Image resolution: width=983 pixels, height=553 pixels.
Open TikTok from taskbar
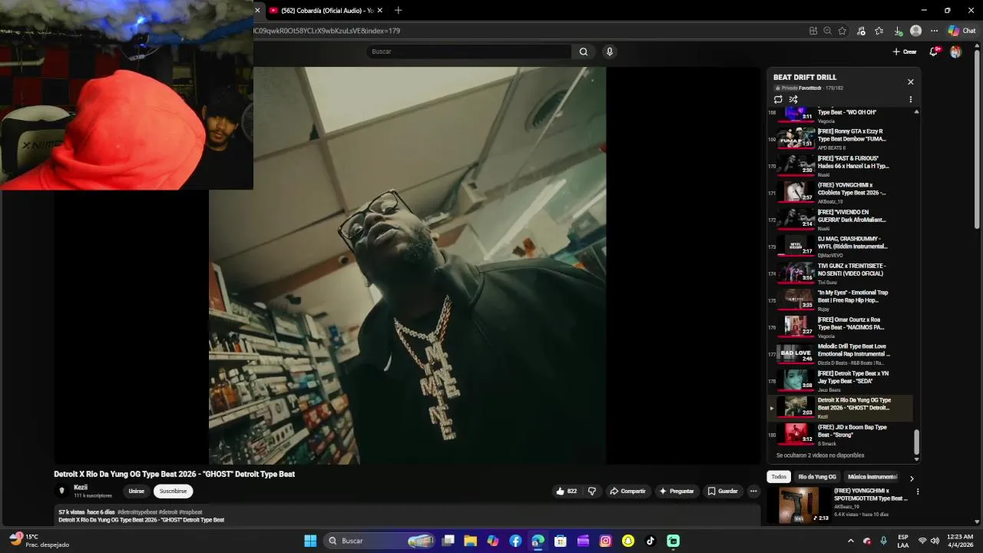click(650, 541)
